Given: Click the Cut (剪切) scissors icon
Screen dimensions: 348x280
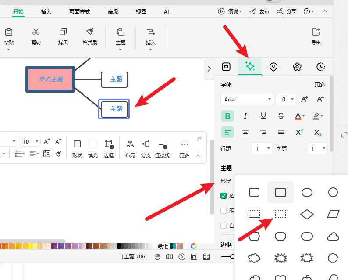Looking at the screenshot, I should (x=36, y=32).
